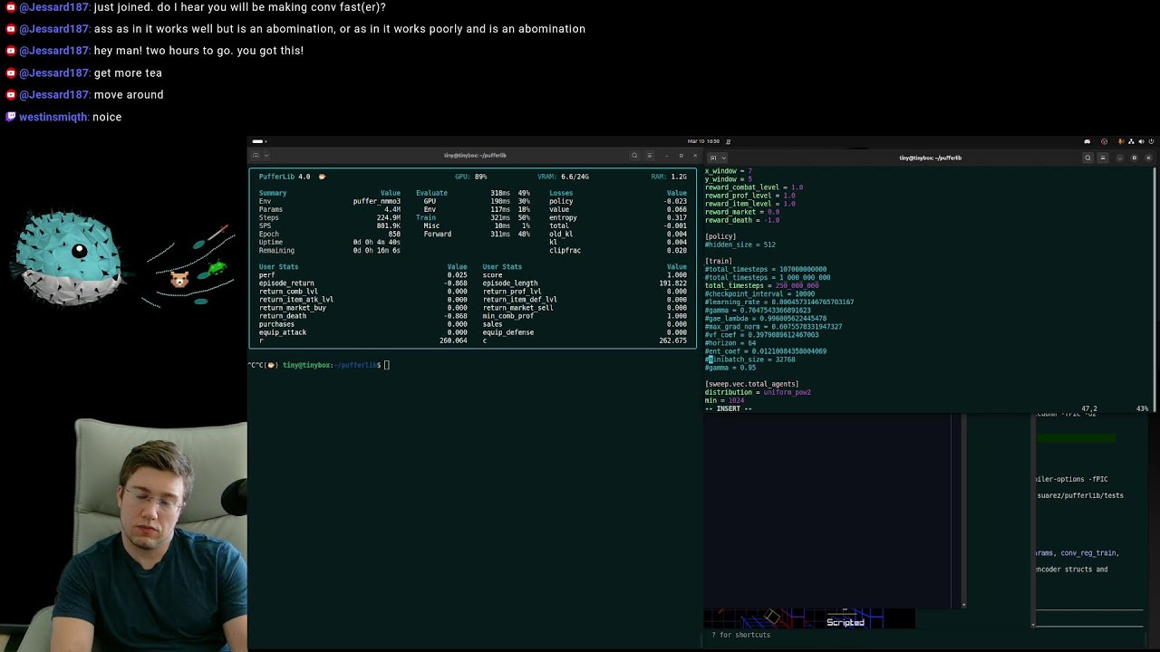1160x652 pixels.
Task: Open hamburger menu in right vim terminal
Action: pos(1103,158)
